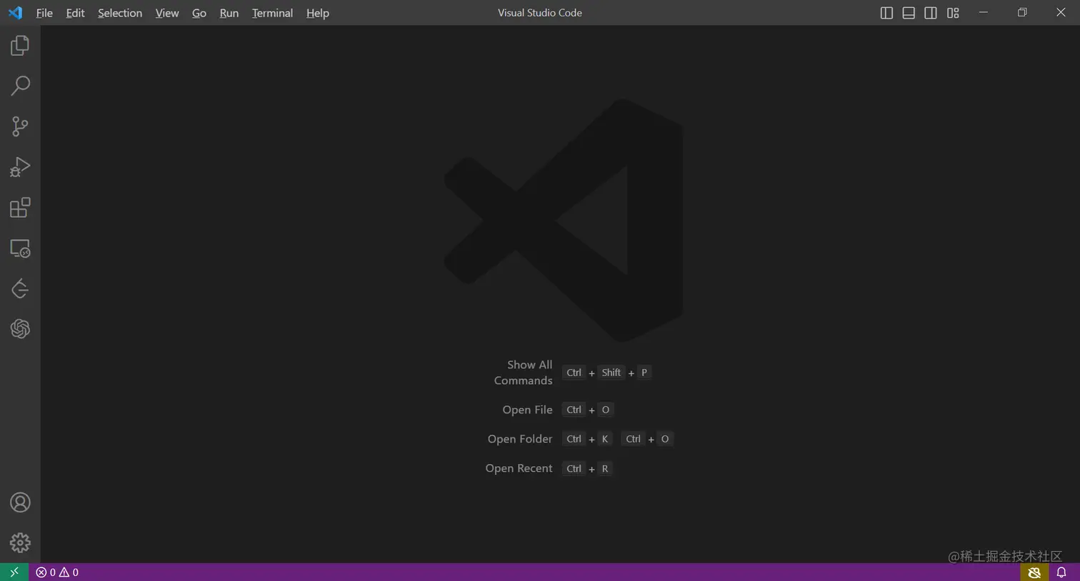Screen dimensions: 1080x581
Task: Open the Extensions view
Action: 20,208
